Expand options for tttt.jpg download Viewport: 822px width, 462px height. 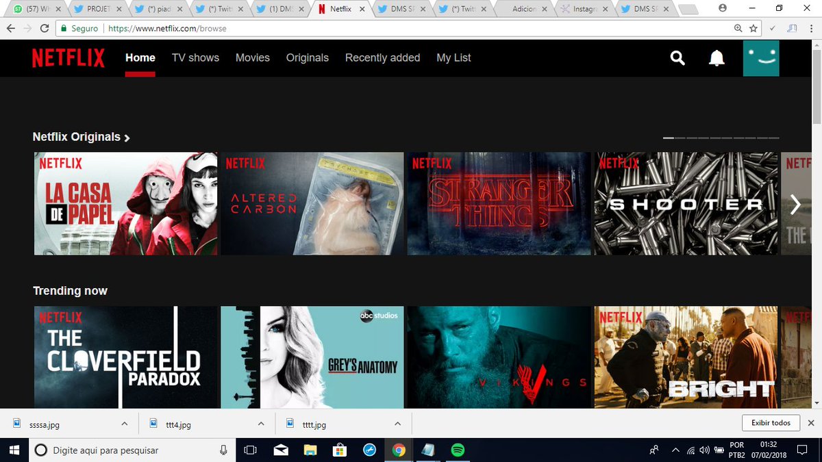[398, 424]
